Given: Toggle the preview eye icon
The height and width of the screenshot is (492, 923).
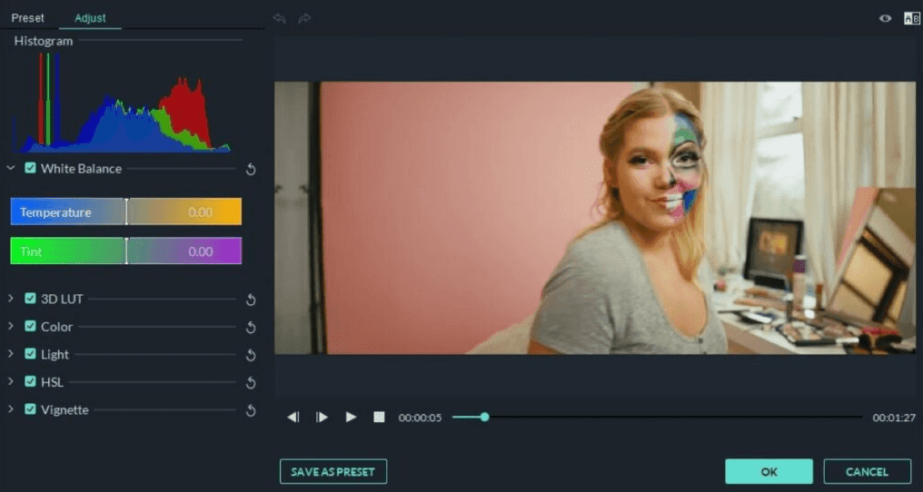Looking at the screenshot, I should click(x=885, y=18).
